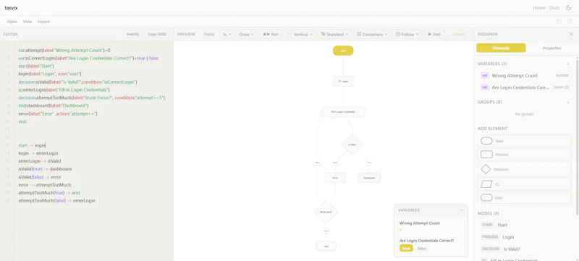Add a new variable with plus icon
The height and width of the screenshot is (261, 579).
coord(568,64)
